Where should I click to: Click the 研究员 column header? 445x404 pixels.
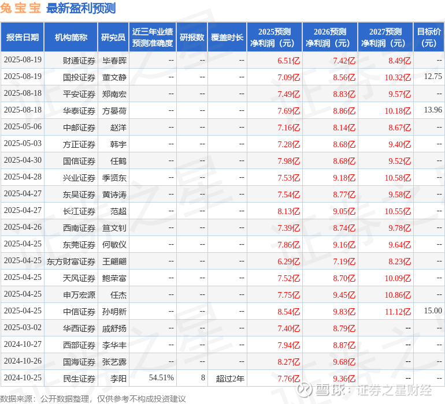pos(113,38)
